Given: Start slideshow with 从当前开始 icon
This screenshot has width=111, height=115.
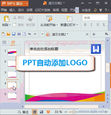Looking at the screenshot, I should coord(49,18).
